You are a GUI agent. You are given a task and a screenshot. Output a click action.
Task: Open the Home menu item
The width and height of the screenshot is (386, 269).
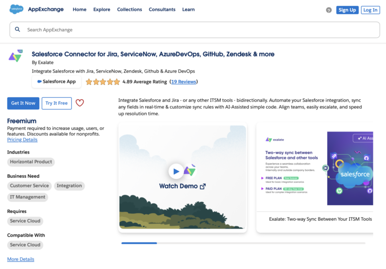click(79, 10)
